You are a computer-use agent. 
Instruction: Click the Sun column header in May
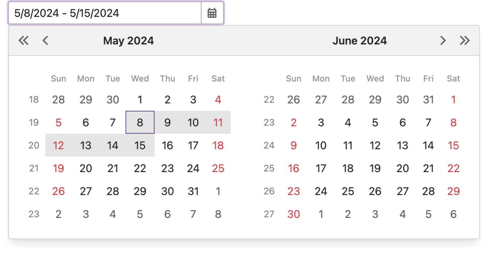click(58, 78)
